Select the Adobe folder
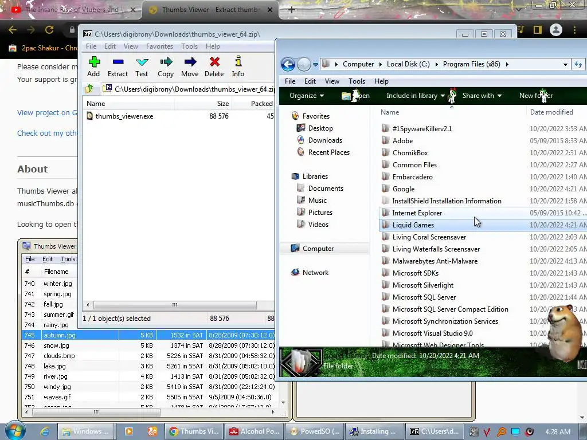The height and width of the screenshot is (440, 587). click(402, 141)
